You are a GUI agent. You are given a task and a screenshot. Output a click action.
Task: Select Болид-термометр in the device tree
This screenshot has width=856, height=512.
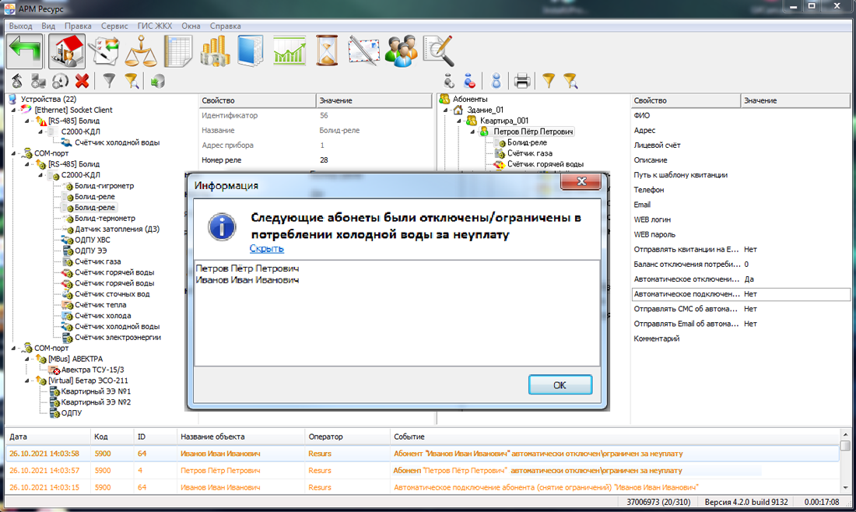(x=104, y=219)
